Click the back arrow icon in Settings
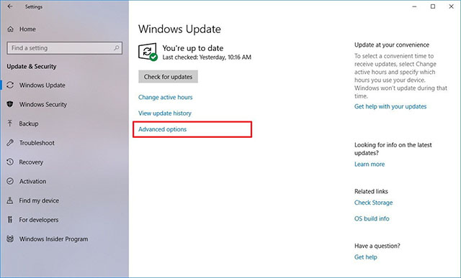 point(10,6)
